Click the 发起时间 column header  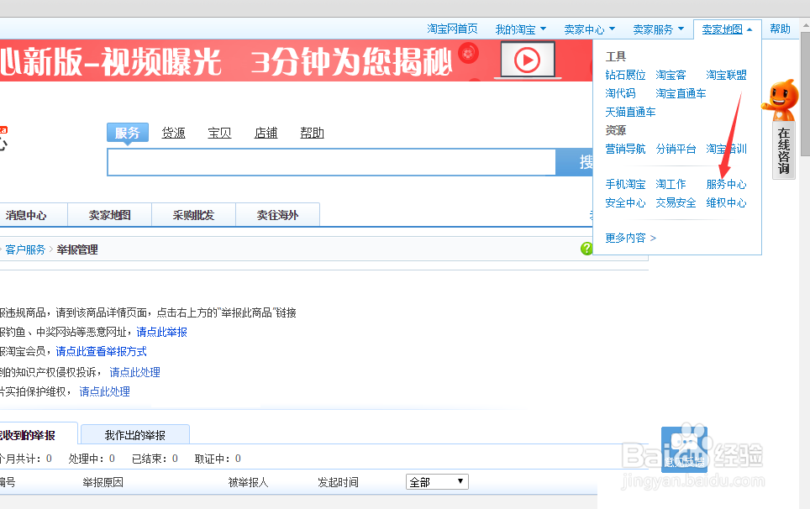point(338,482)
